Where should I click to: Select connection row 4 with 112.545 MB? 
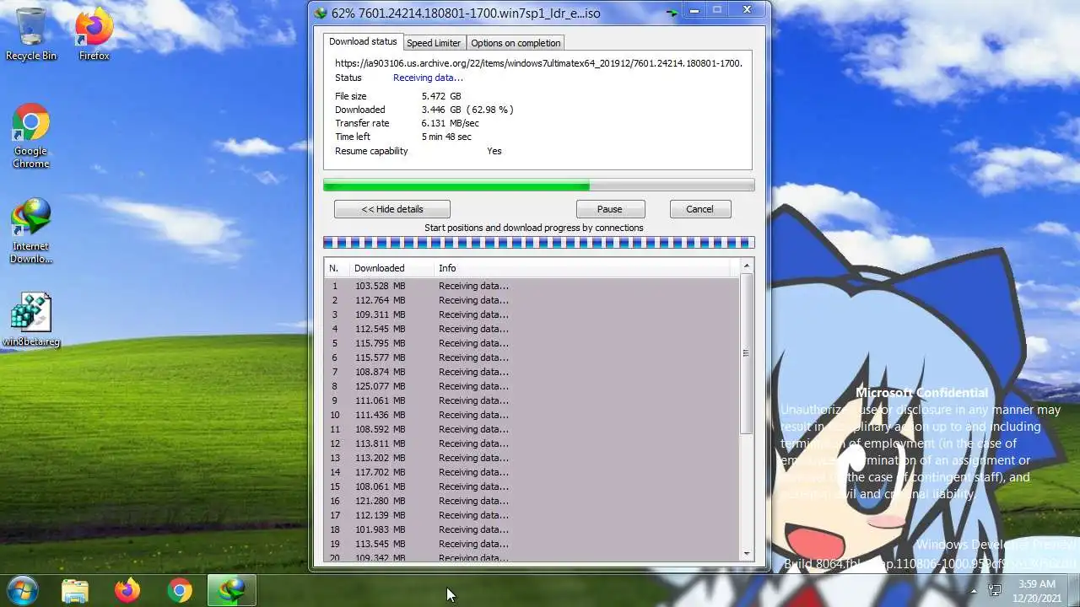pos(532,329)
